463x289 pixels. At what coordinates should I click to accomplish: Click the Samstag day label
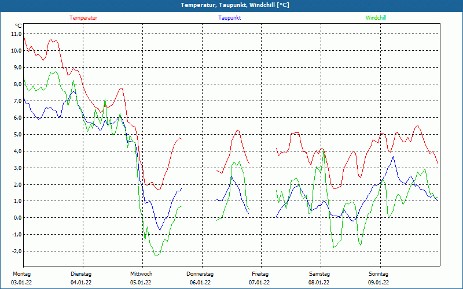[319, 274]
